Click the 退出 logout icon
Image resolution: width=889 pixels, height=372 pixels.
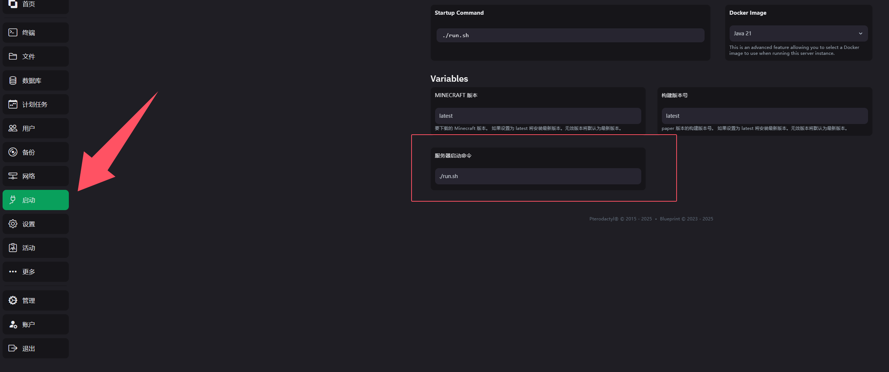coord(13,348)
